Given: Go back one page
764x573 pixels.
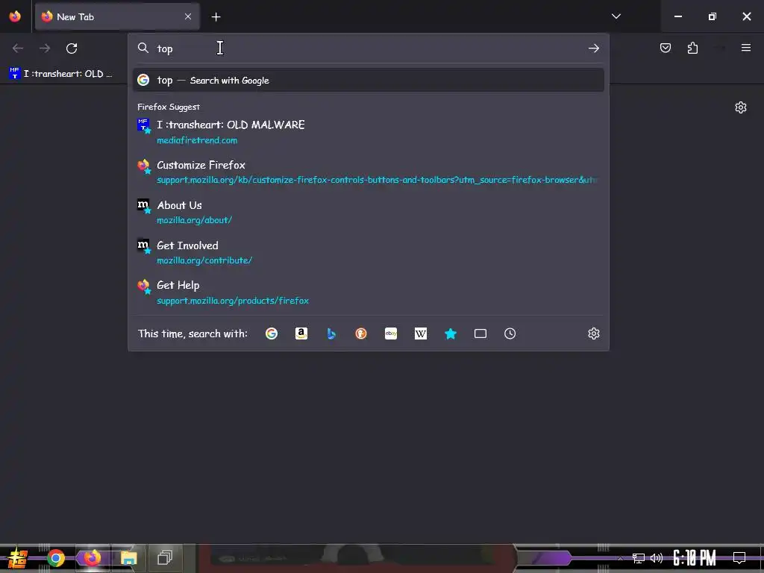Looking at the screenshot, I should tap(18, 48).
